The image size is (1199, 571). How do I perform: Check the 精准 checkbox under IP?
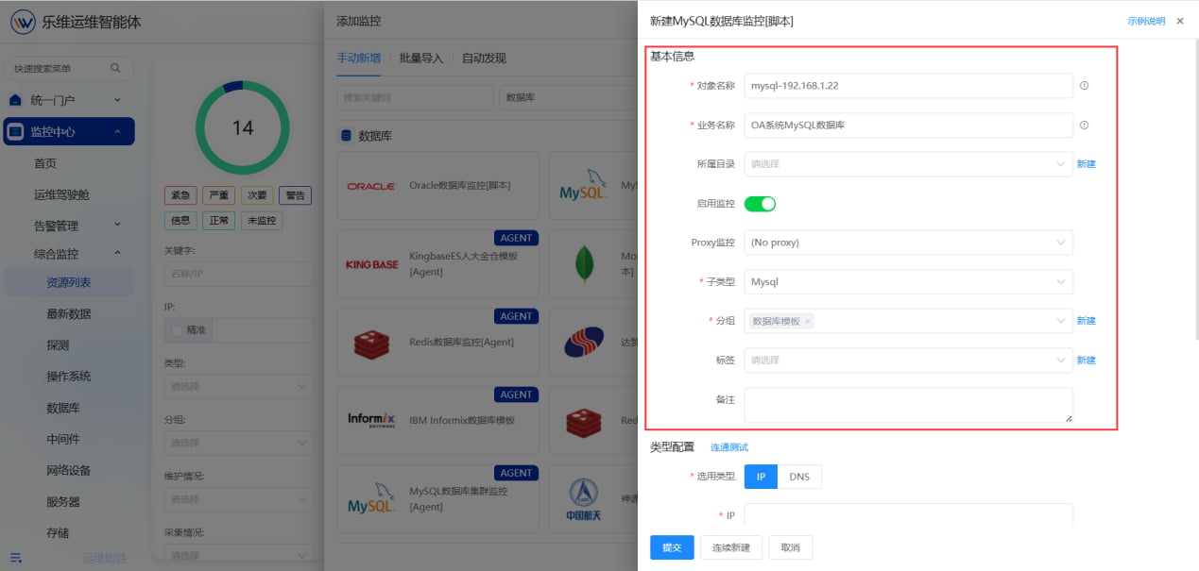176,330
